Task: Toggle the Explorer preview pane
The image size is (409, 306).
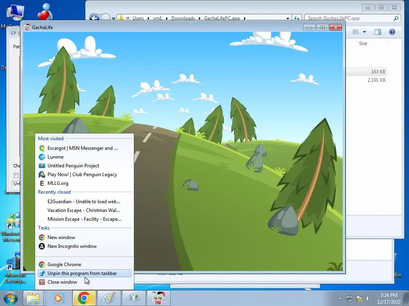Action: tap(378, 32)
